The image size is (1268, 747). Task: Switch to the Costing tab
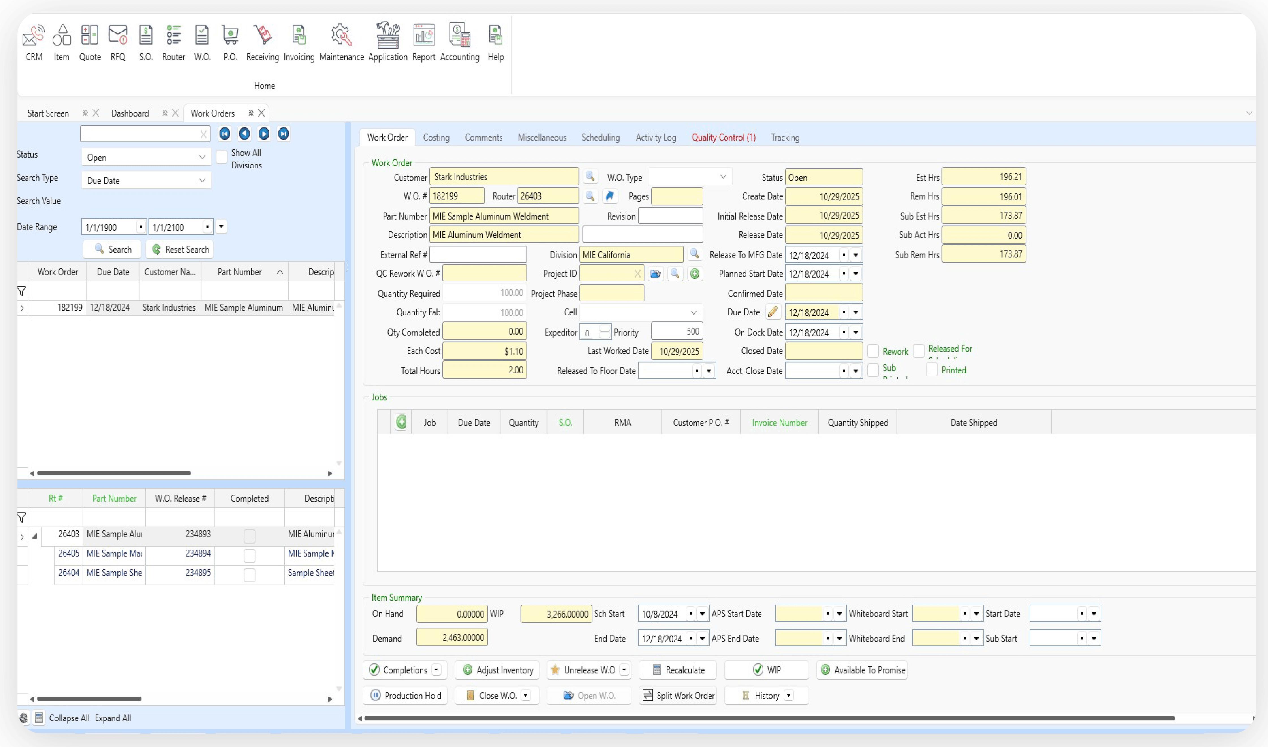pos(436,138)
